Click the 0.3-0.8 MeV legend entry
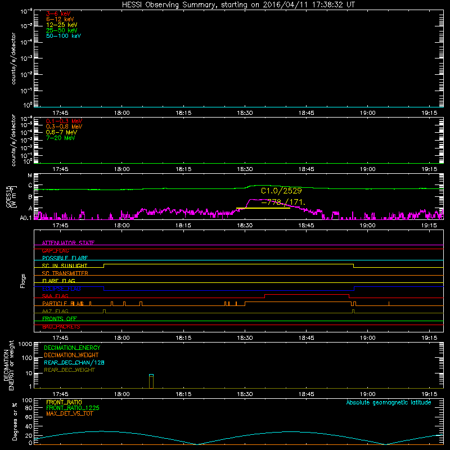Viewport: 450px width, 450px height. pos(64,127)
